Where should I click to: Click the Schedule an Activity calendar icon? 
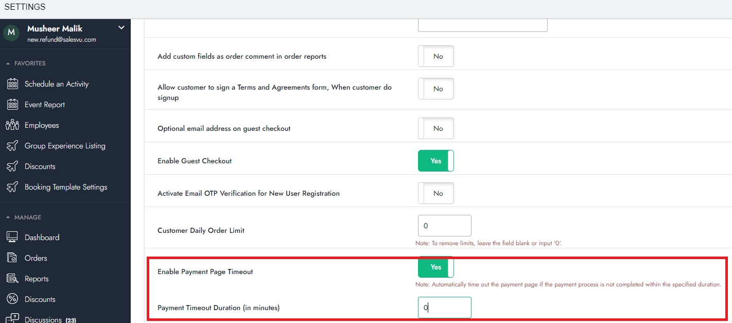(12, 84)
